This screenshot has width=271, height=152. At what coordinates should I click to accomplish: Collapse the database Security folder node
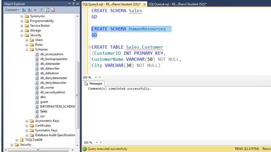point(22,35)
